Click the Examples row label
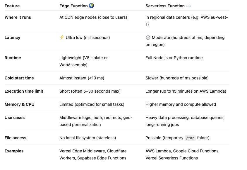 (x=14, y=151)
